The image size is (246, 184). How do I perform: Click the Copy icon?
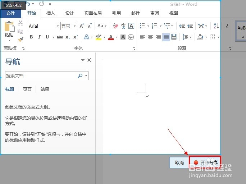tap(20, 31)
